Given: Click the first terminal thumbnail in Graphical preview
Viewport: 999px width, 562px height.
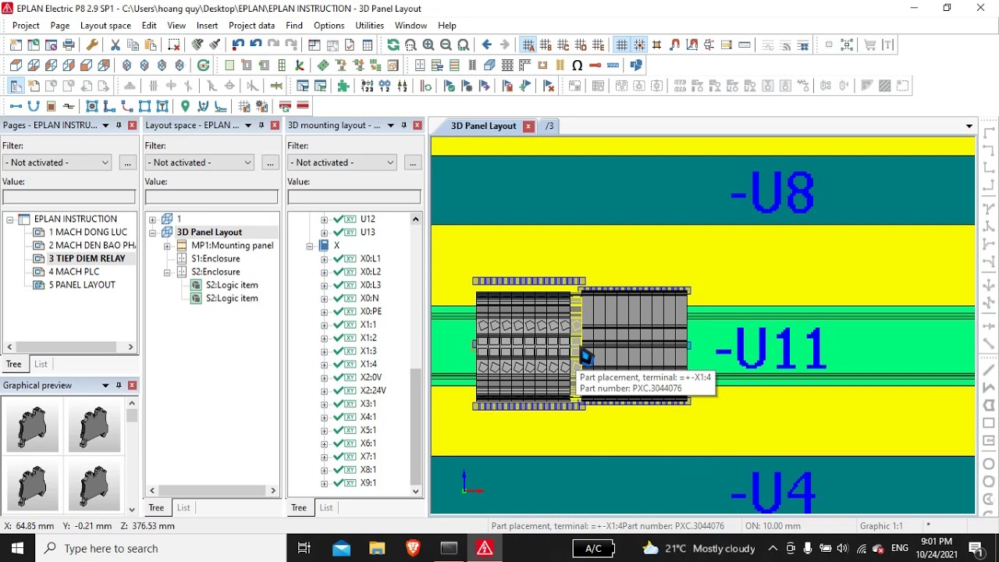Looking at the screenshot, I should [33, 426].
